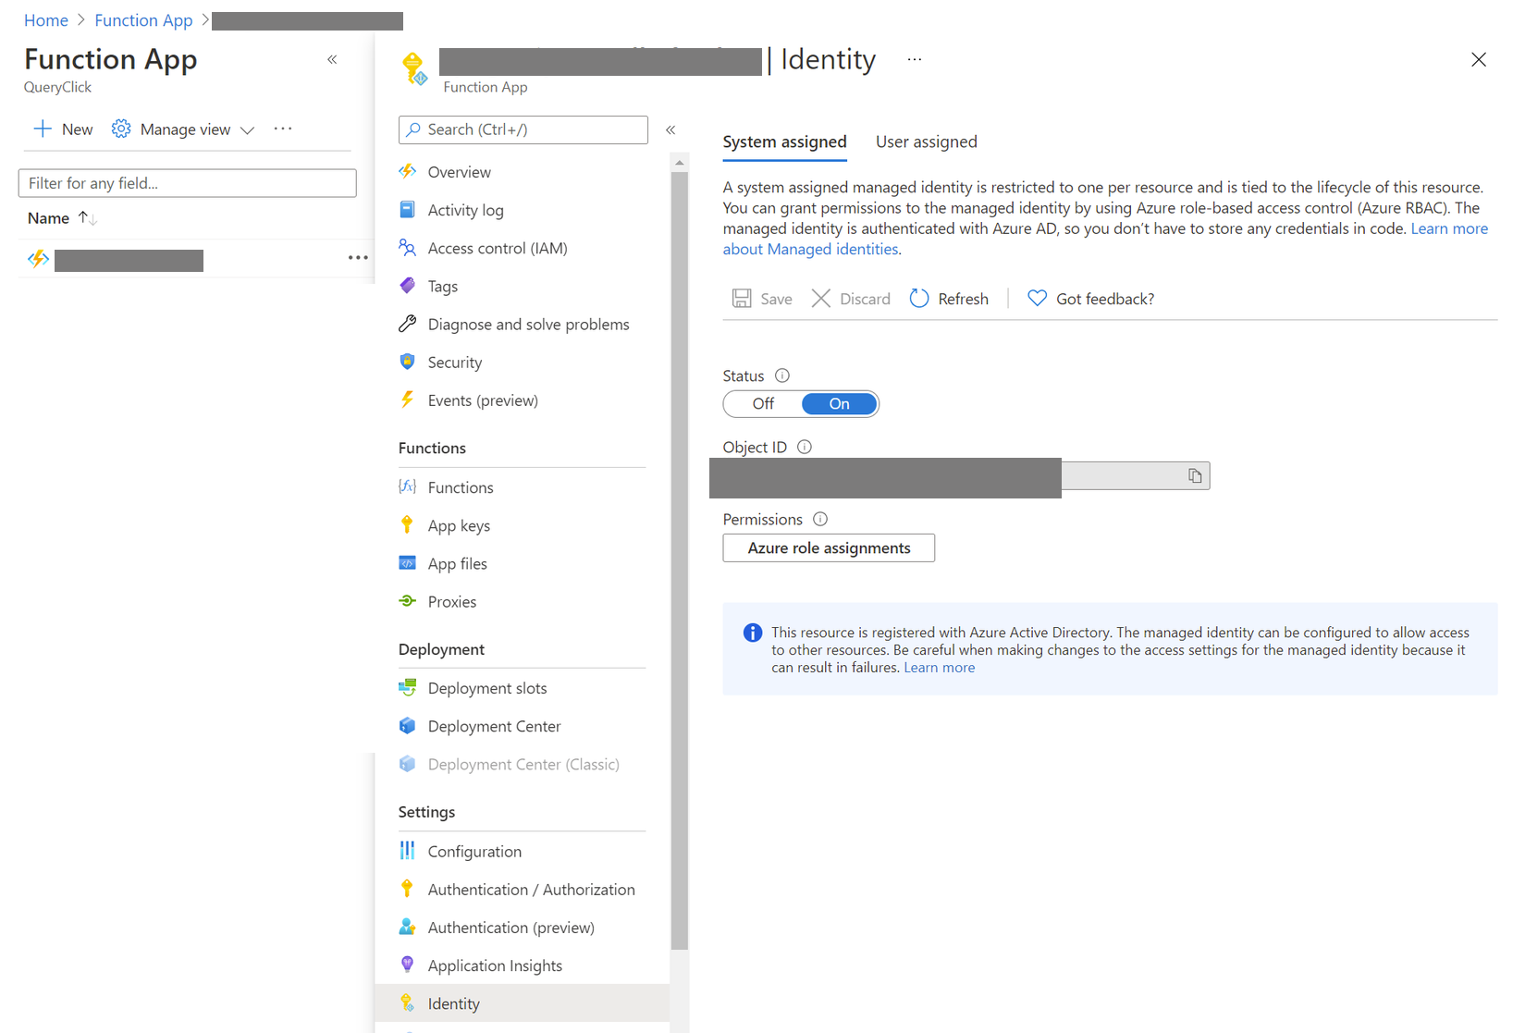Image resolution: width=1513 pixels, height=1033 pixels.
Task: Click the Status info icon
Action: (x=782, y=375)
